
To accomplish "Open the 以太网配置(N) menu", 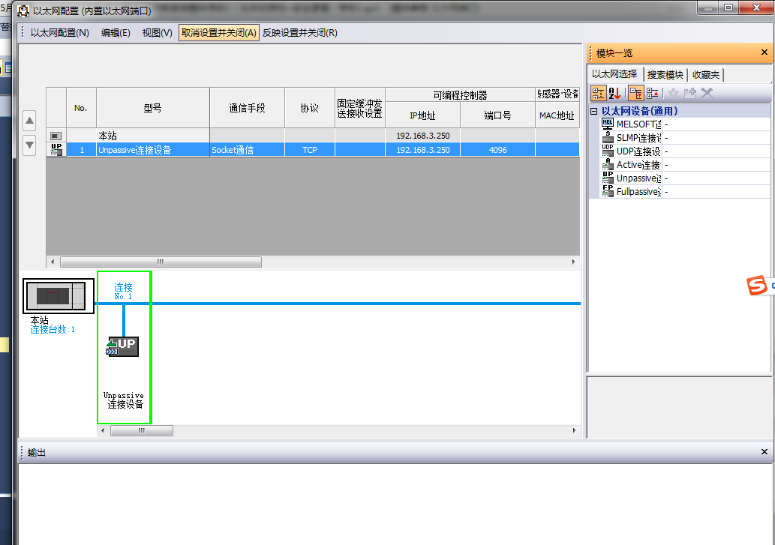I will 59,33.
